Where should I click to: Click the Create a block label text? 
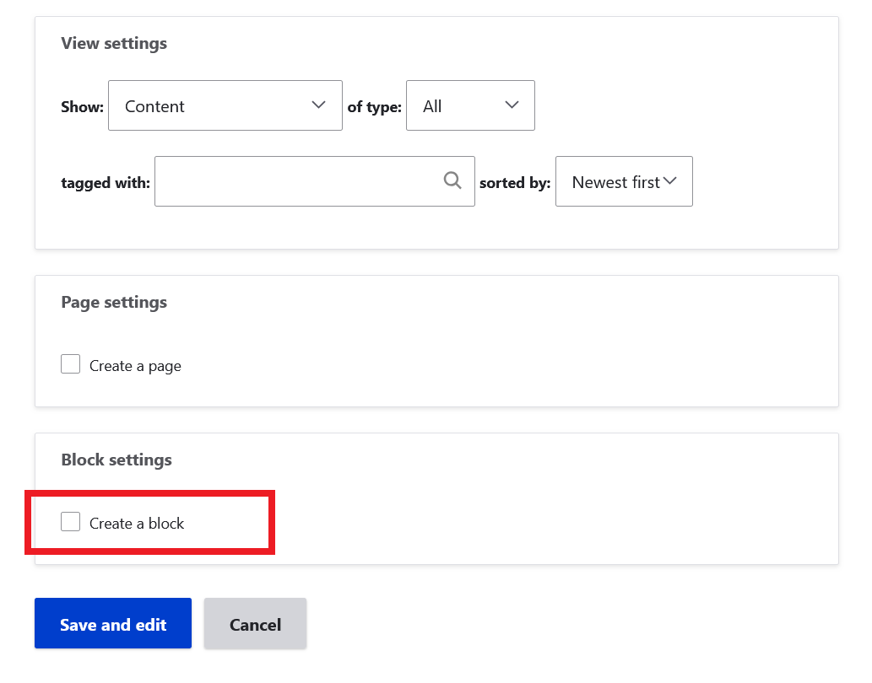click(x=136, y=523)
